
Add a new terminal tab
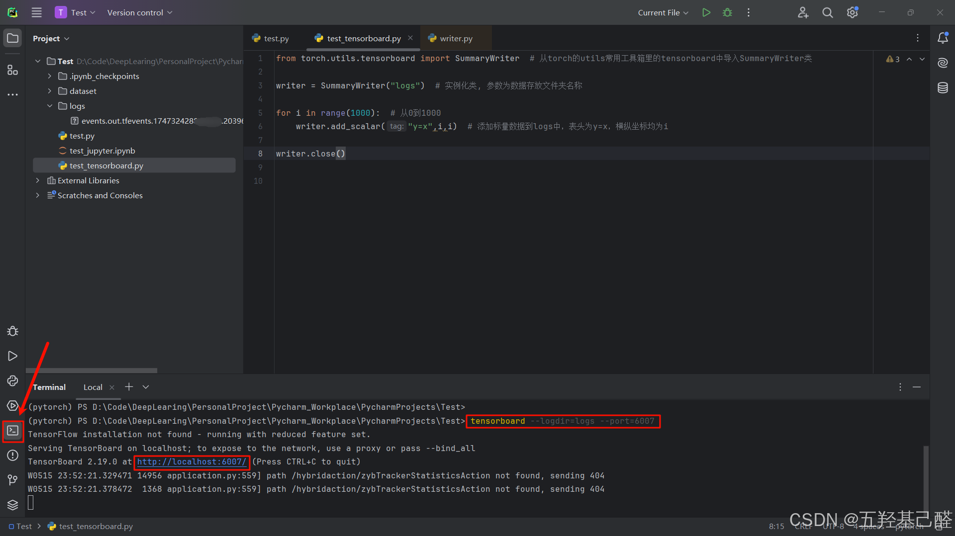[x=129, y=387]
